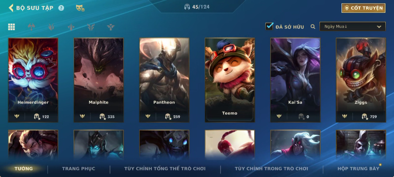
Task: Uncheck the Đã Sở Hữu checkbox
Action: (269, 26)
